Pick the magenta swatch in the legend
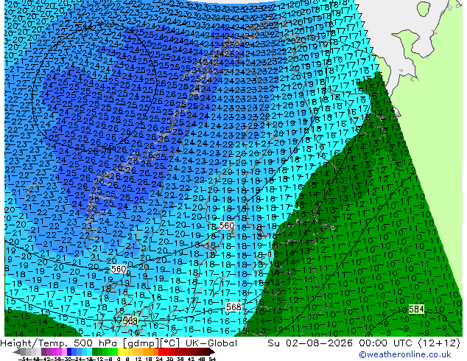The width and height of the screenshot is (467, 361). tap(59, 352)
